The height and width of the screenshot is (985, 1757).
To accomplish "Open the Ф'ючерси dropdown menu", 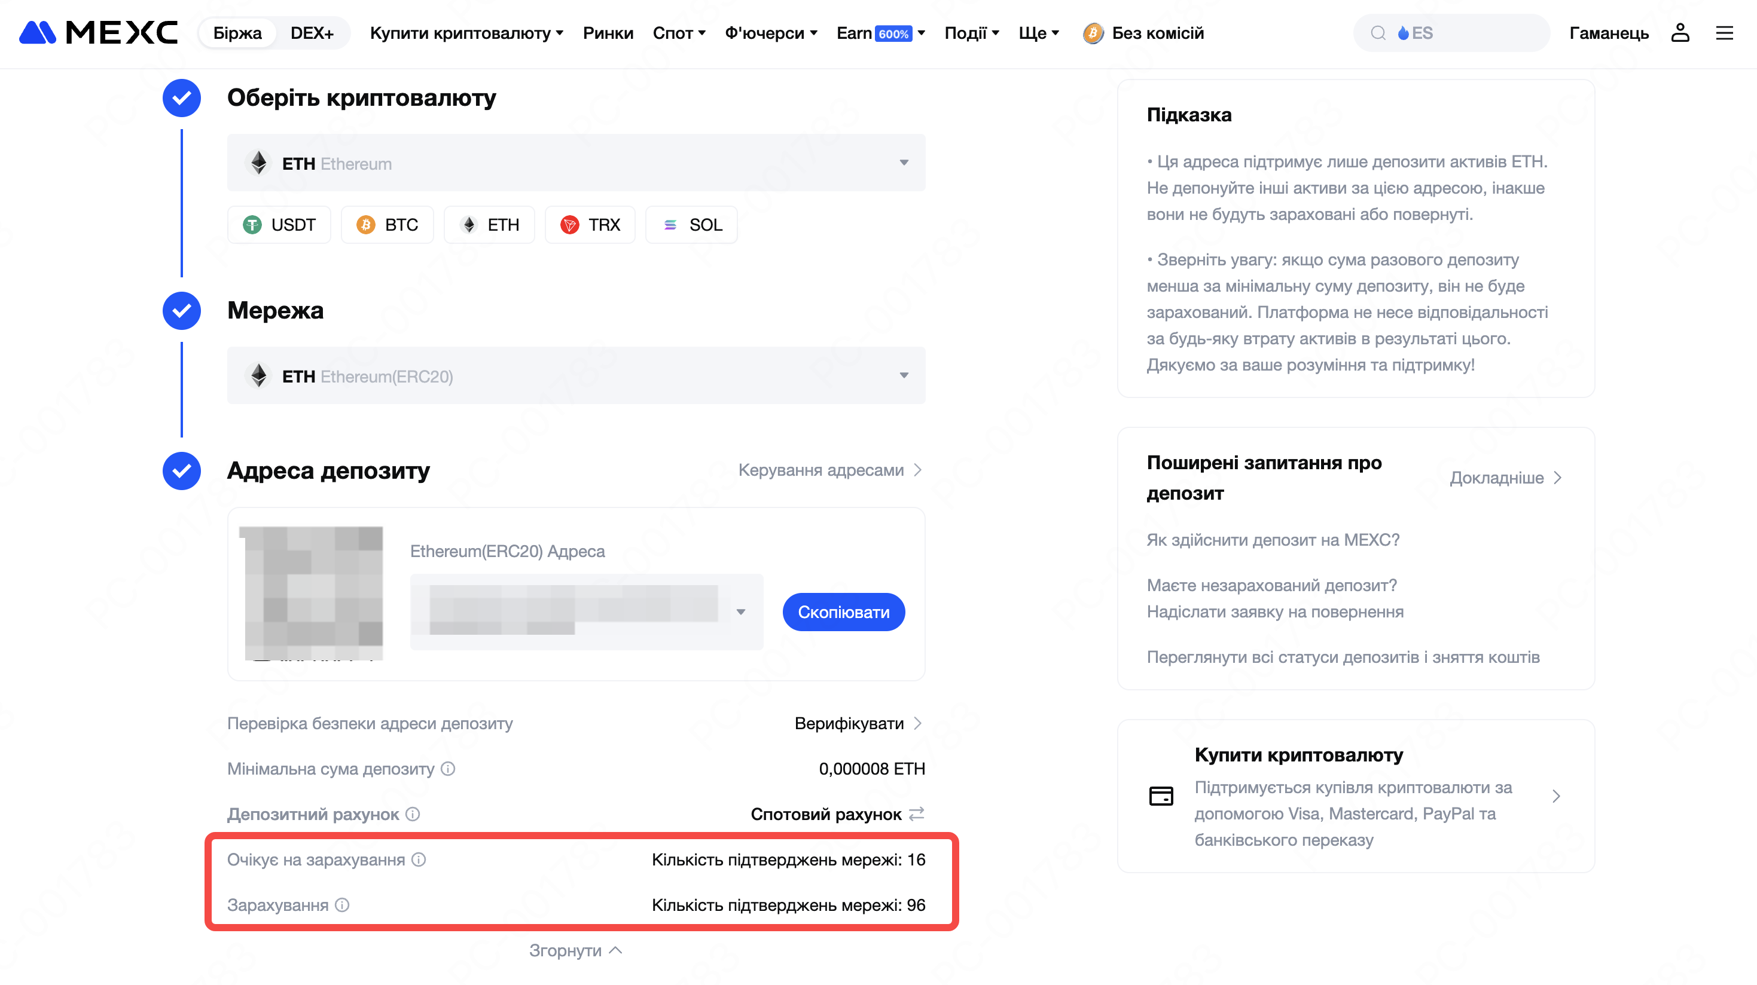I will click(x=771, y=33).
